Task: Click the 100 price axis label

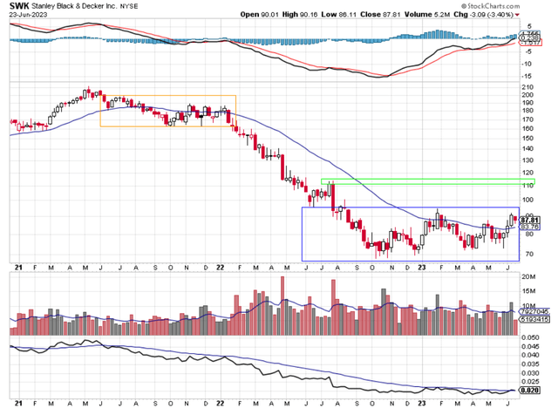Action: point(528,200)
